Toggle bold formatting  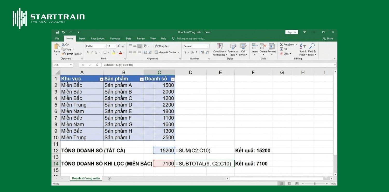88,52
